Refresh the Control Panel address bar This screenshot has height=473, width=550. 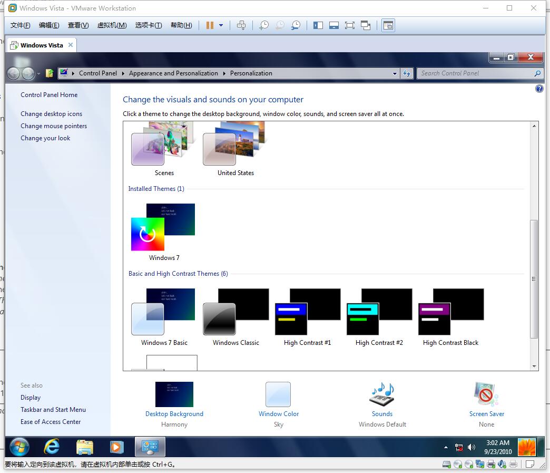click(x=407, y=73)
